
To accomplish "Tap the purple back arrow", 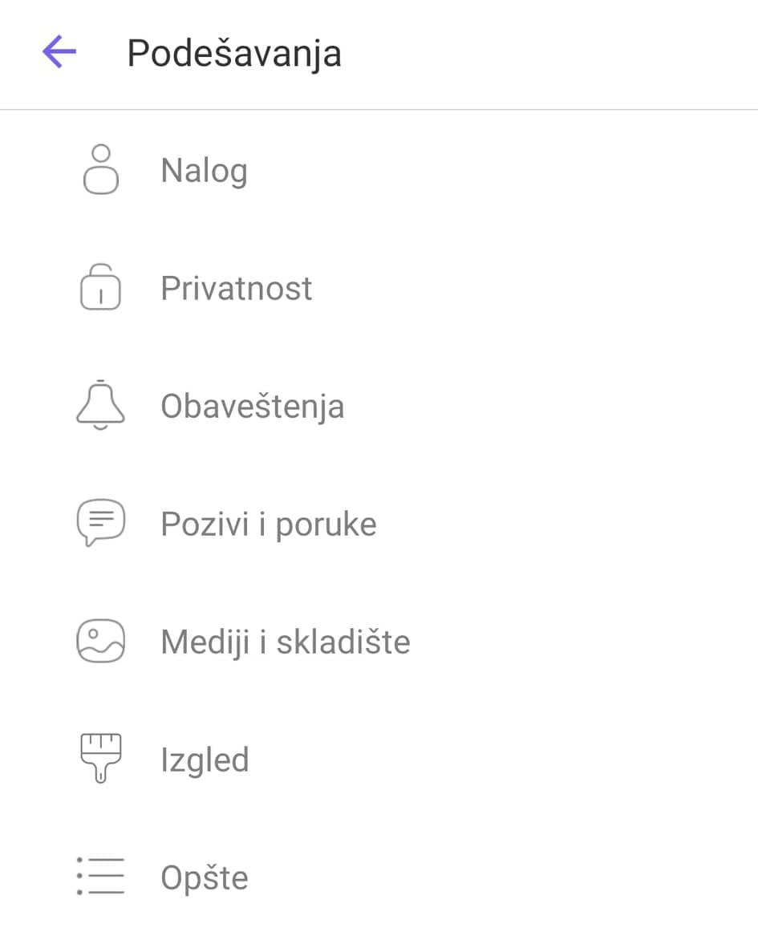I will click(x=59, y=53).
